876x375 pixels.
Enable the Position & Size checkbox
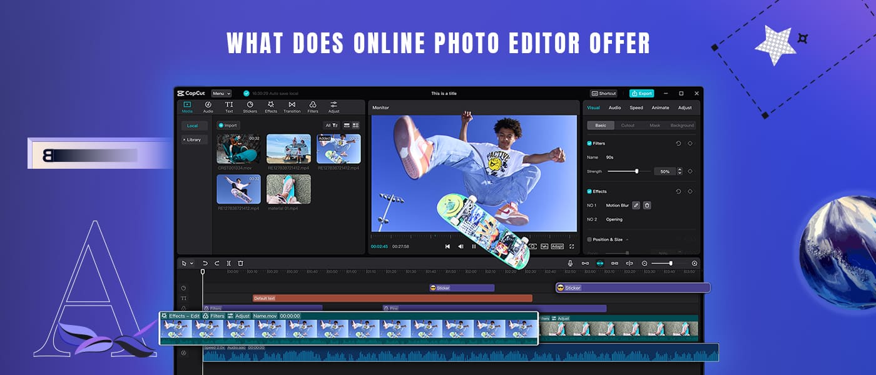click(589, 239)
